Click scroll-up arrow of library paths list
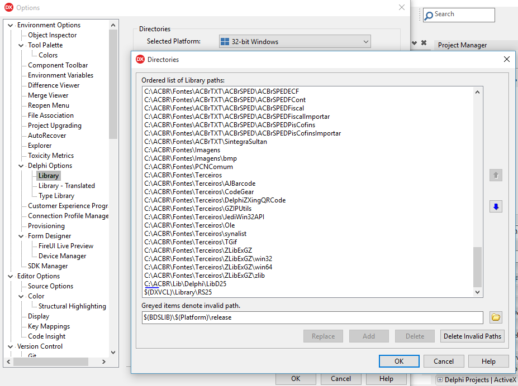518x386 pixels. (x=477, y=92)
